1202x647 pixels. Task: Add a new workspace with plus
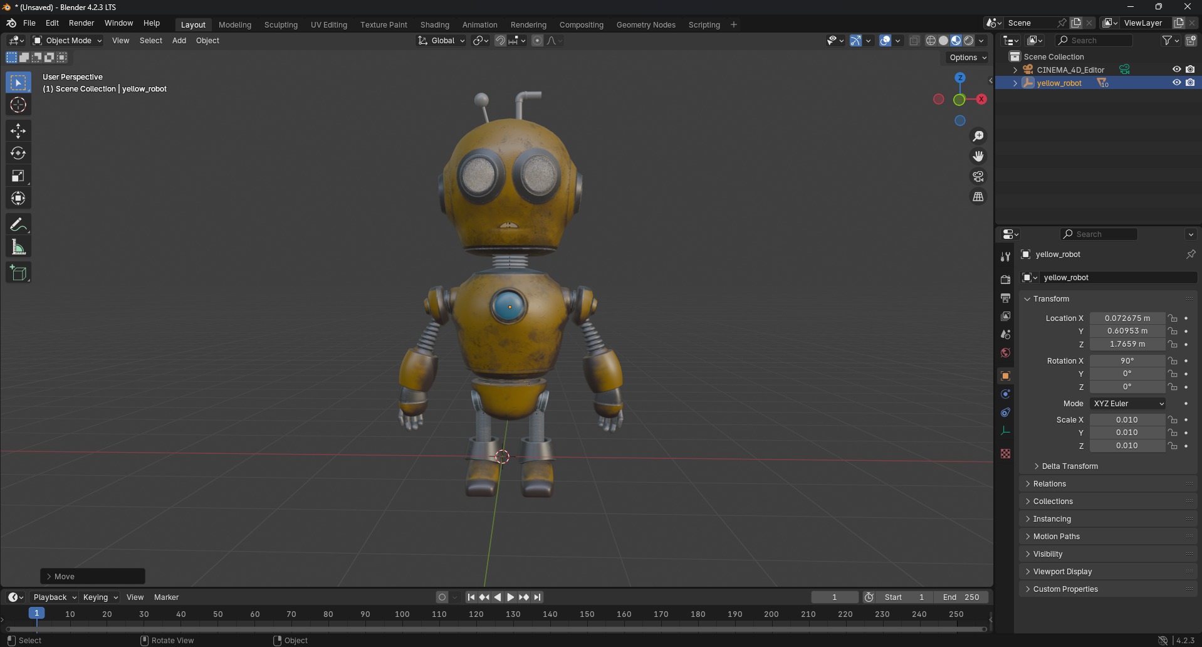click(734, 25)
